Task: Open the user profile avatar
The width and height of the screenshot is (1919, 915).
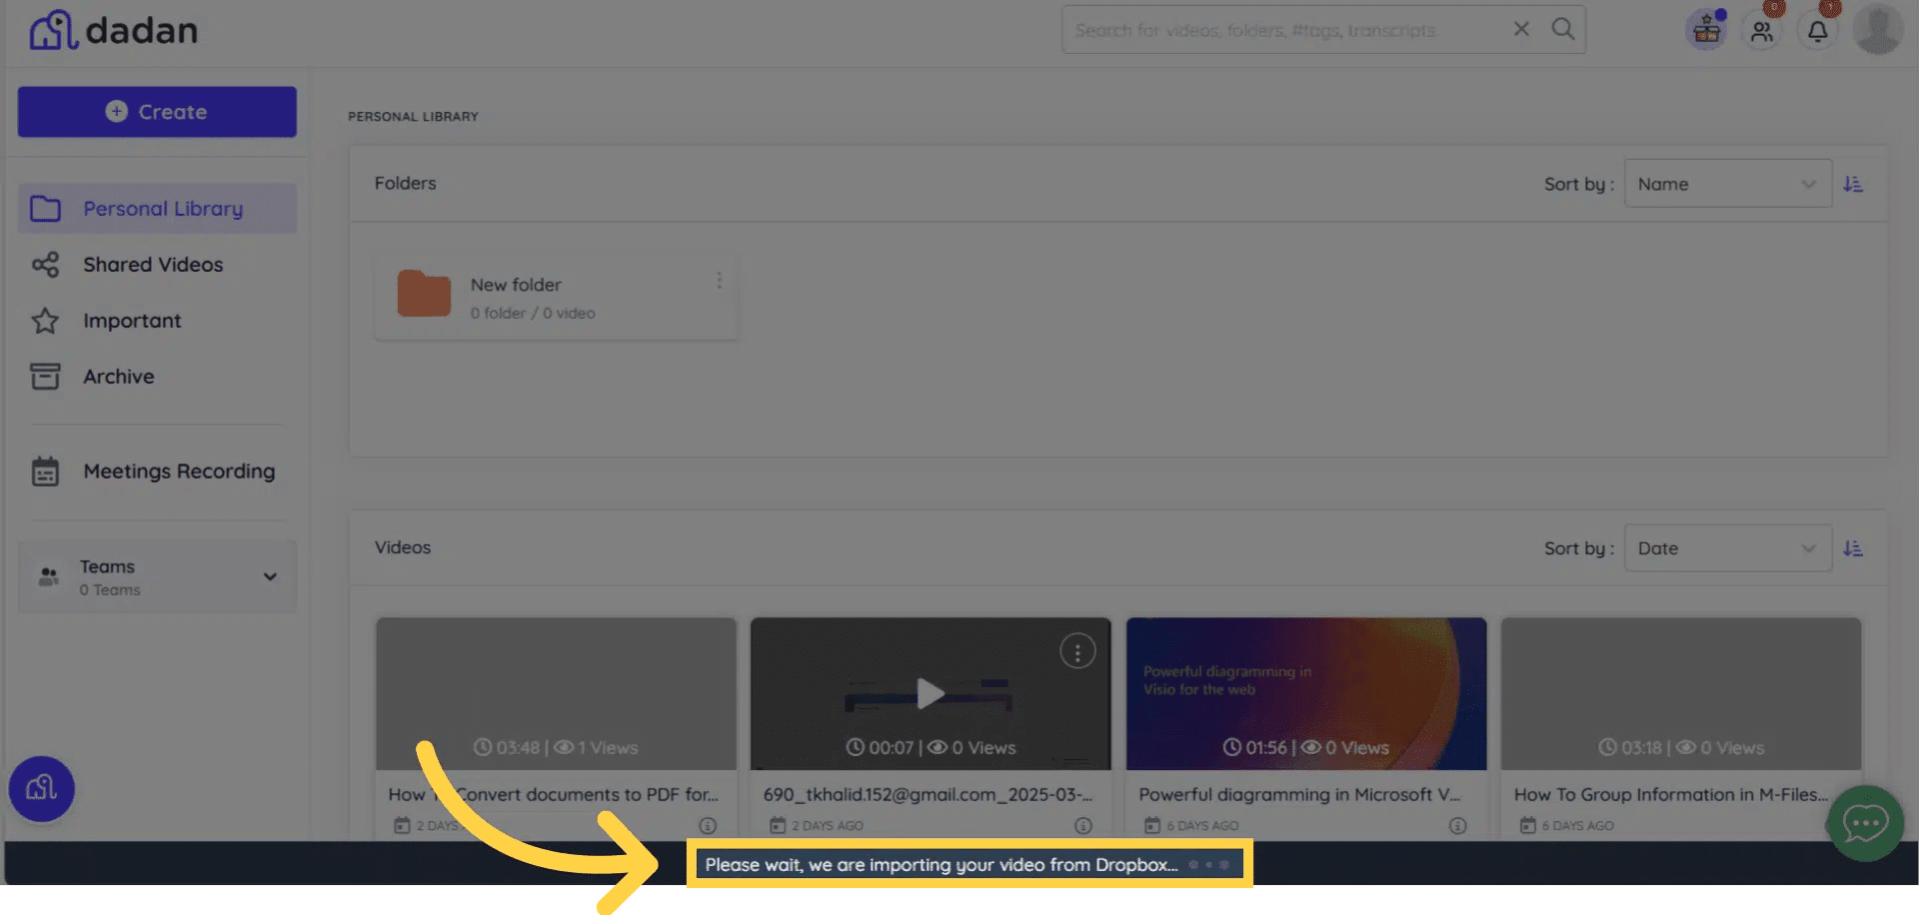Action: click(1878, 29)
